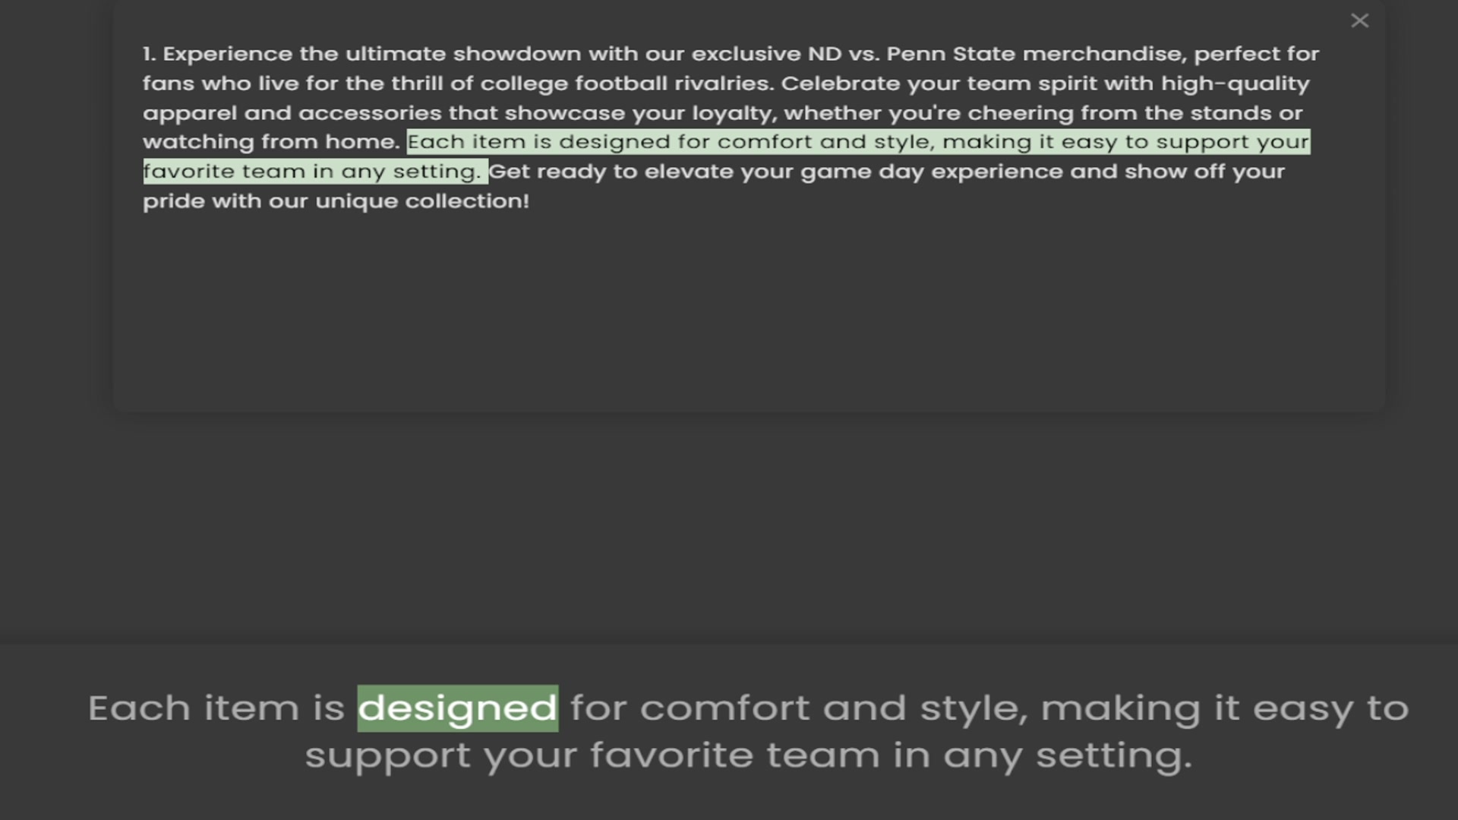Click the word "Each" starting the bottom caption
Viewport: 1458px width, 820px height.
coord(139,708)
